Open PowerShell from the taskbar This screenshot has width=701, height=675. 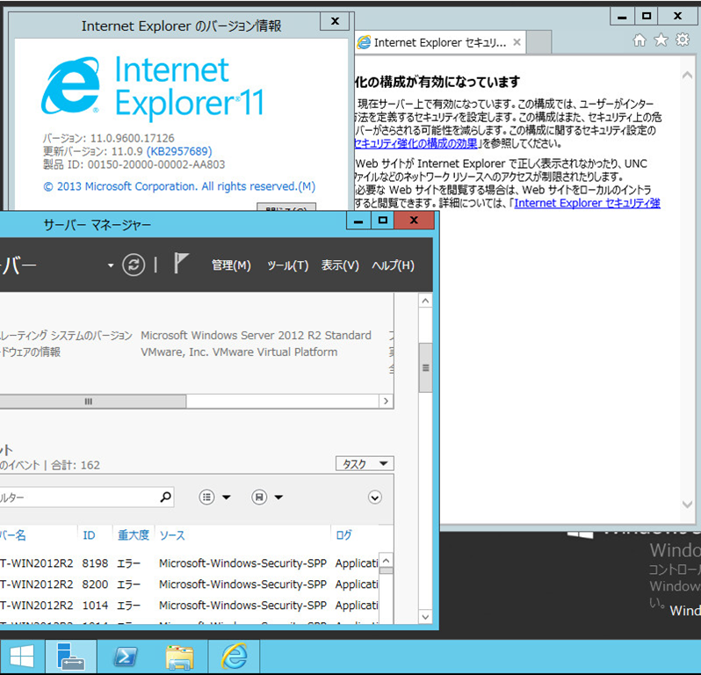125,657
